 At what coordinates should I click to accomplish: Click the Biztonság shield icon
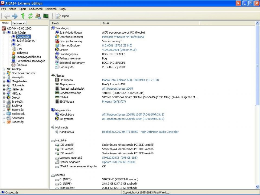tap(9, 110)
